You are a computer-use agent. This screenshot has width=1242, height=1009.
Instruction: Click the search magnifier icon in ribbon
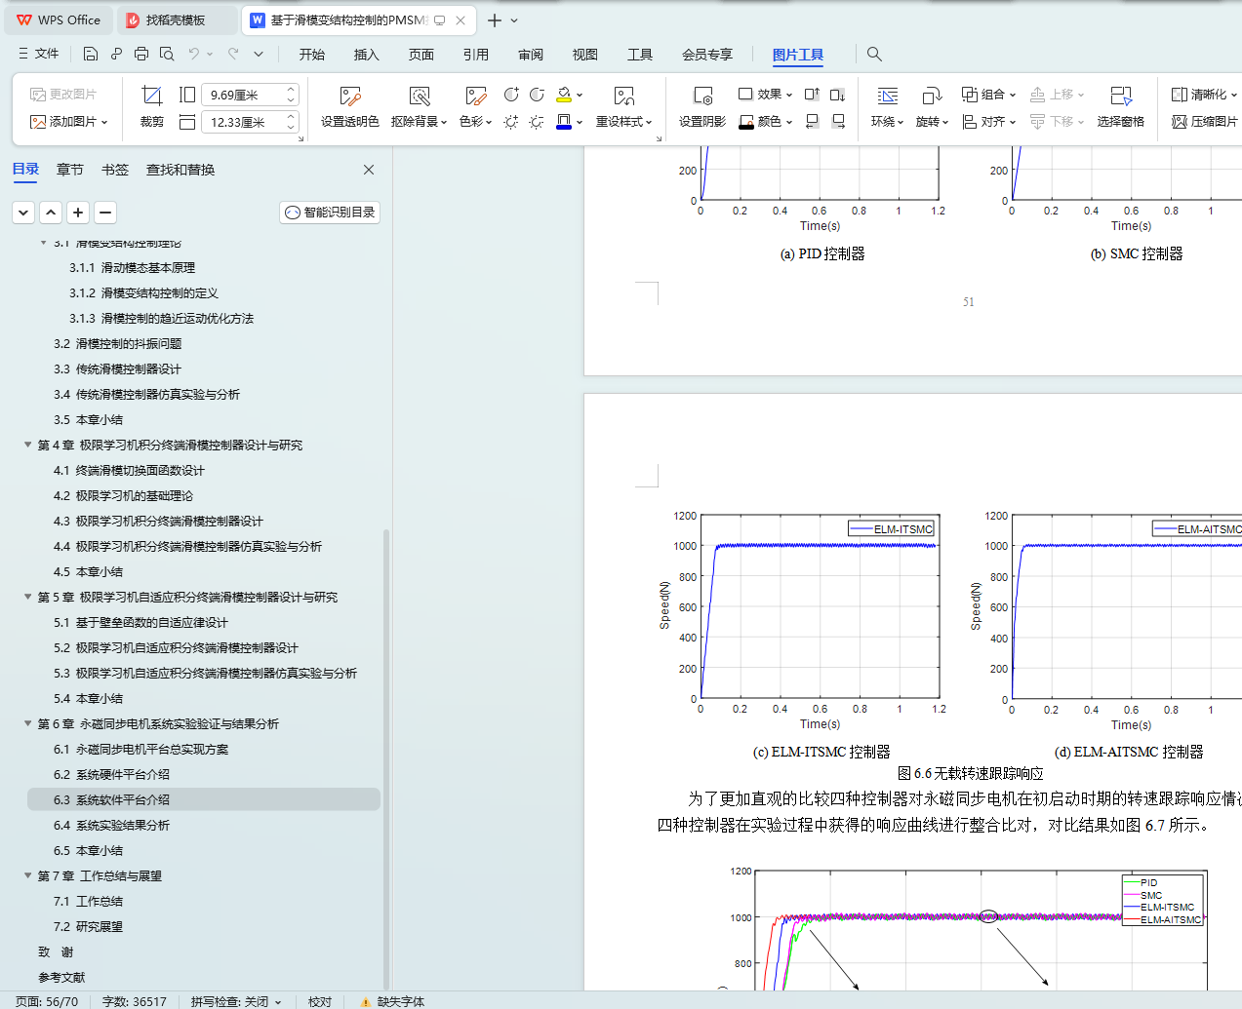874,54
